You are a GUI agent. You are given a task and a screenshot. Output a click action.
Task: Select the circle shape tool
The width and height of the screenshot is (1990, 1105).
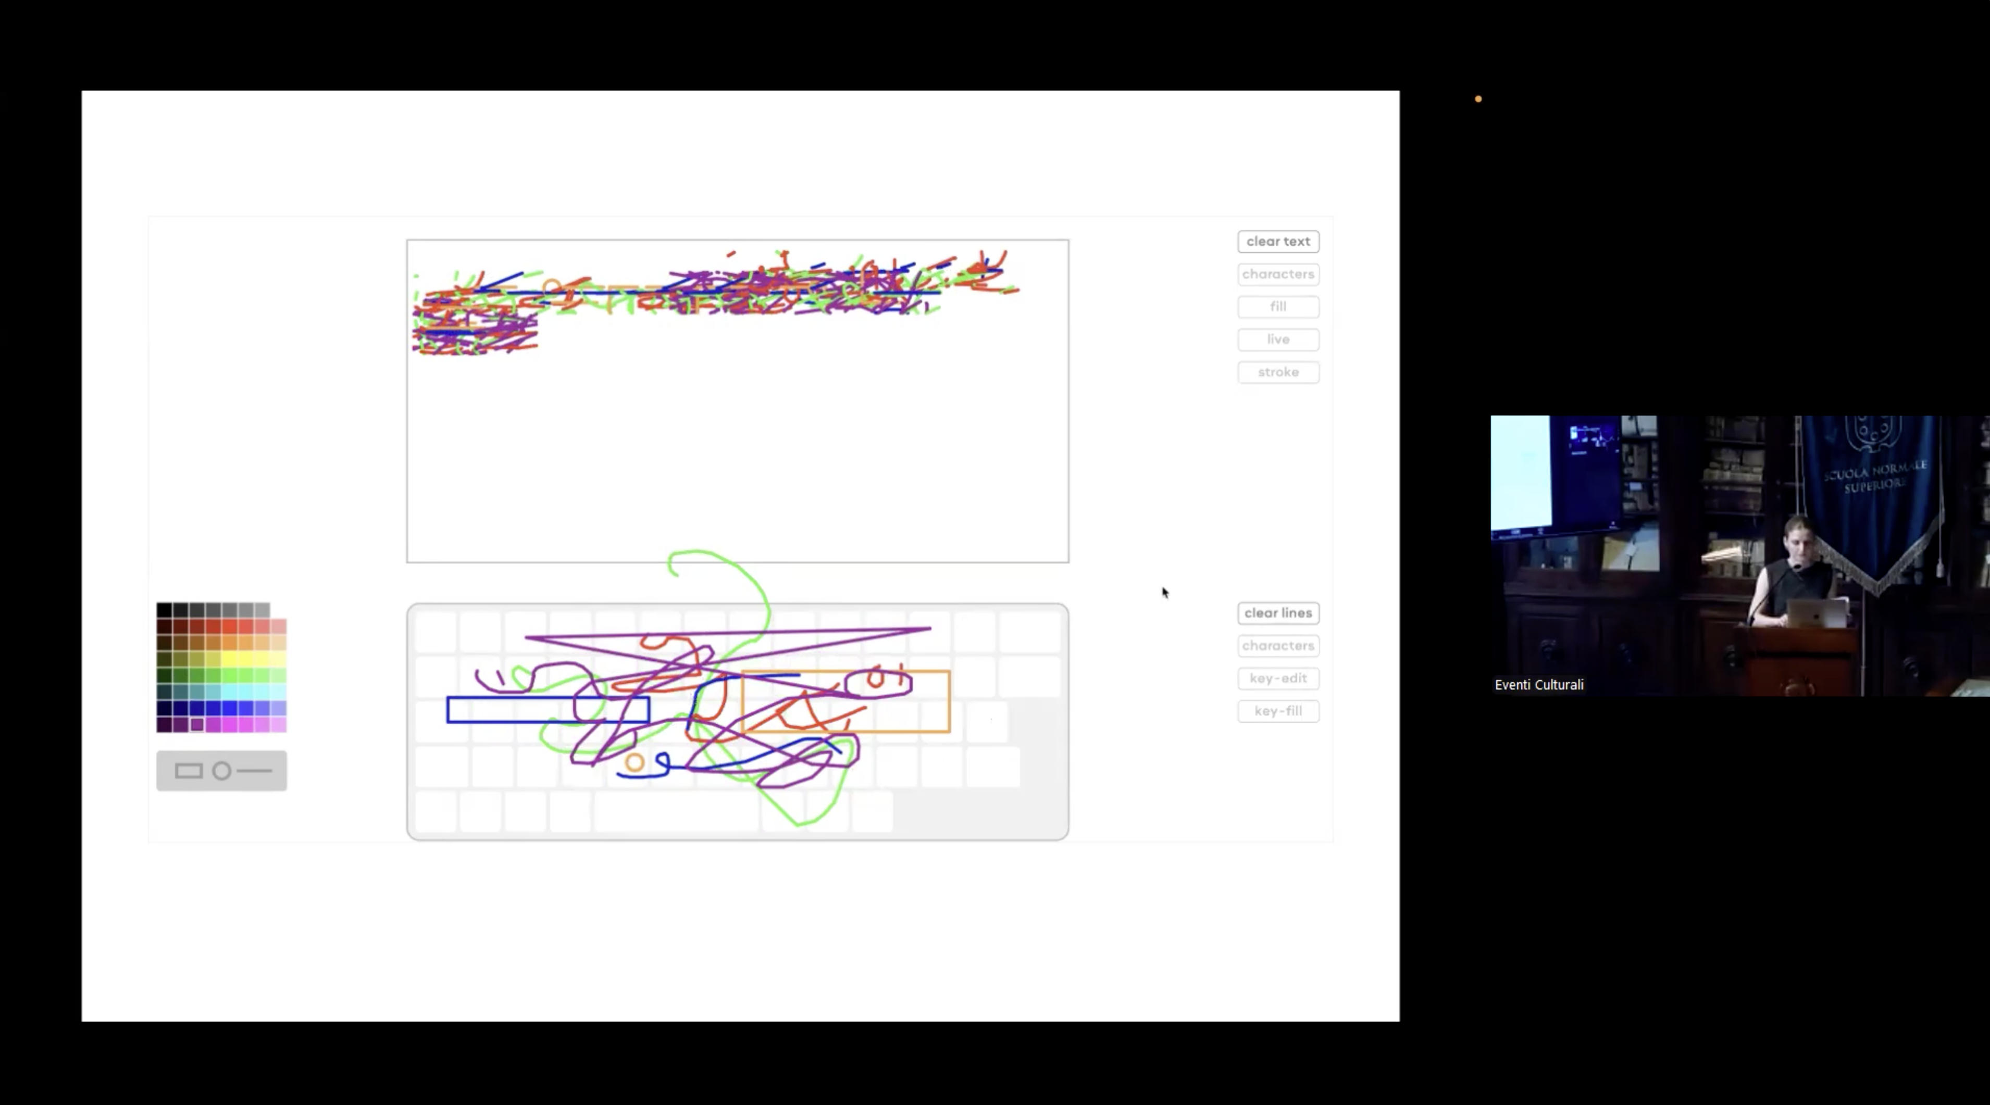222,771
